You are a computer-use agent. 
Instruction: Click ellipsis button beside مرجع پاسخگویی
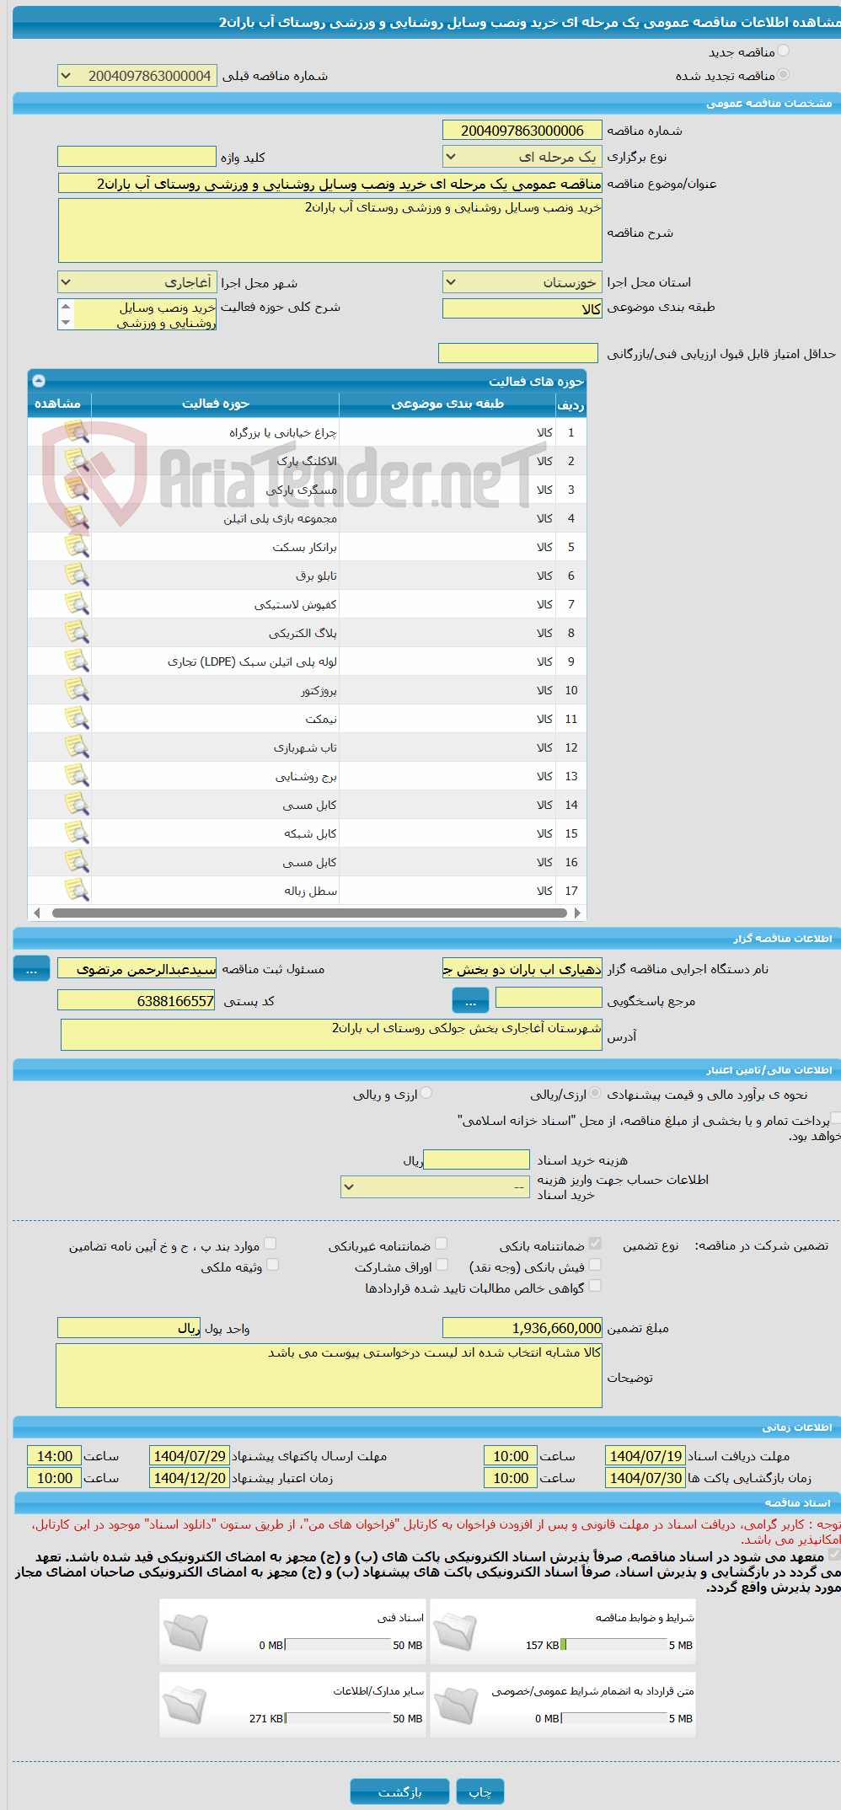[x=471, y=1001]
